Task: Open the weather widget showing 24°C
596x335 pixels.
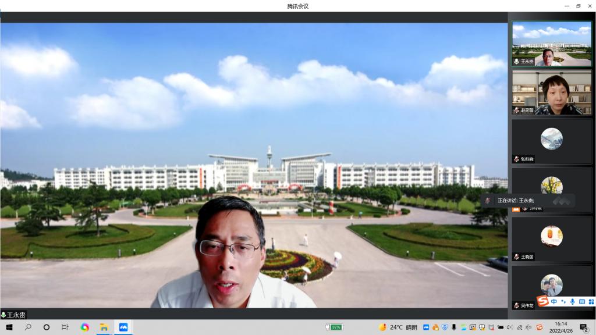Action: (399, 327)
